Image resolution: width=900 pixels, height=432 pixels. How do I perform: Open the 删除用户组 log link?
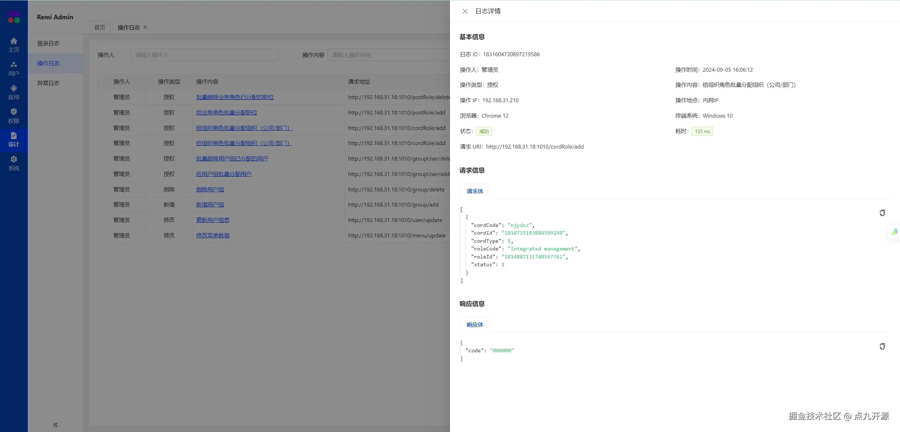[210, 189]
